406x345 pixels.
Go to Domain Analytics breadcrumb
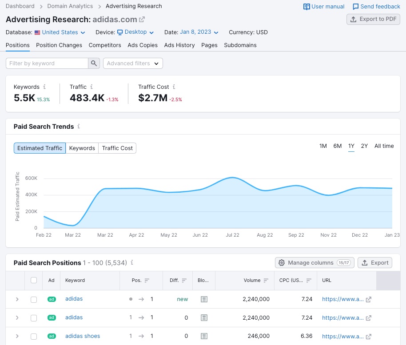tap(70, 6)
